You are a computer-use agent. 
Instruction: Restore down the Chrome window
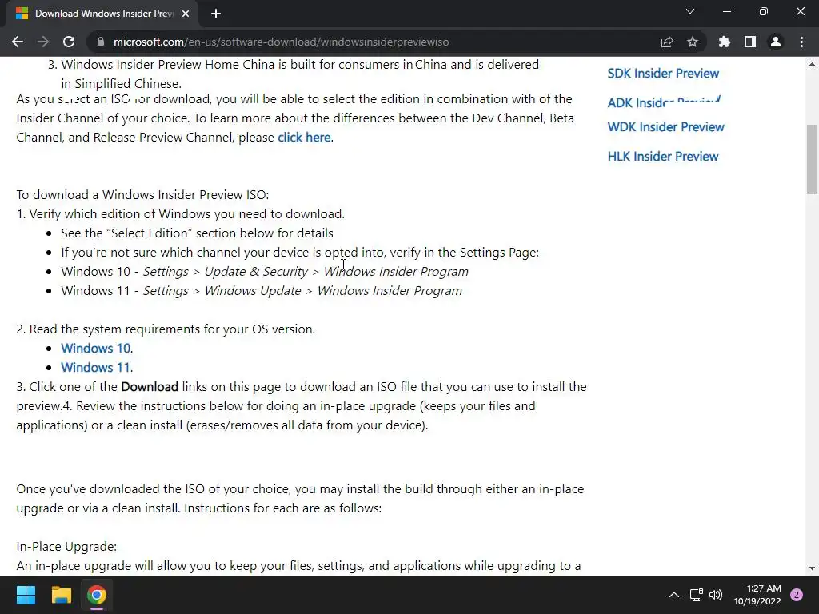click(x=764, y=11)
